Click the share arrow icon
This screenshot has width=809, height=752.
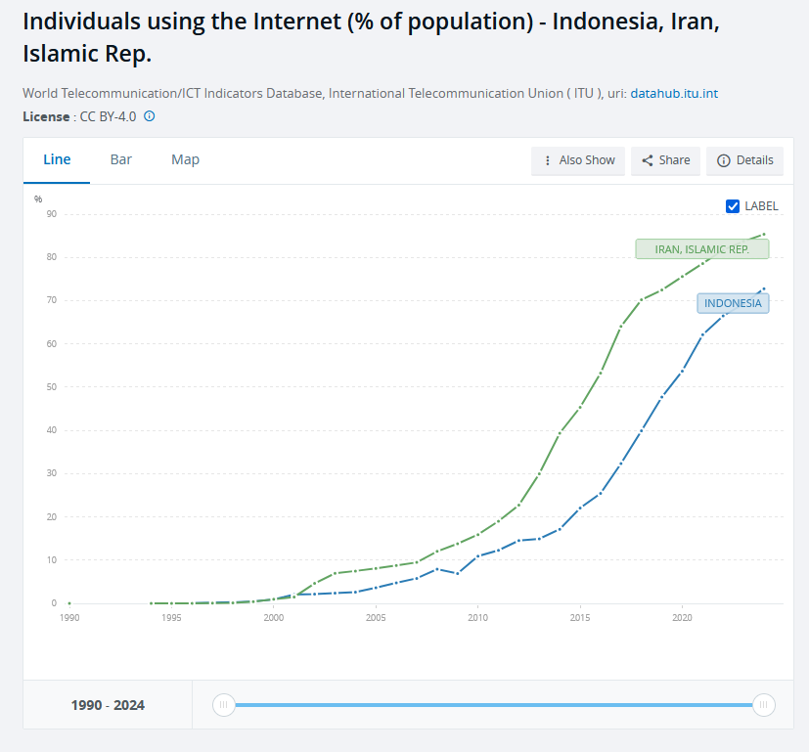click(x=647, y=160)
